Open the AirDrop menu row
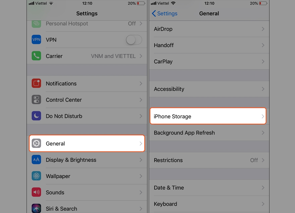The image size is (295, 213). pos(209,29)
